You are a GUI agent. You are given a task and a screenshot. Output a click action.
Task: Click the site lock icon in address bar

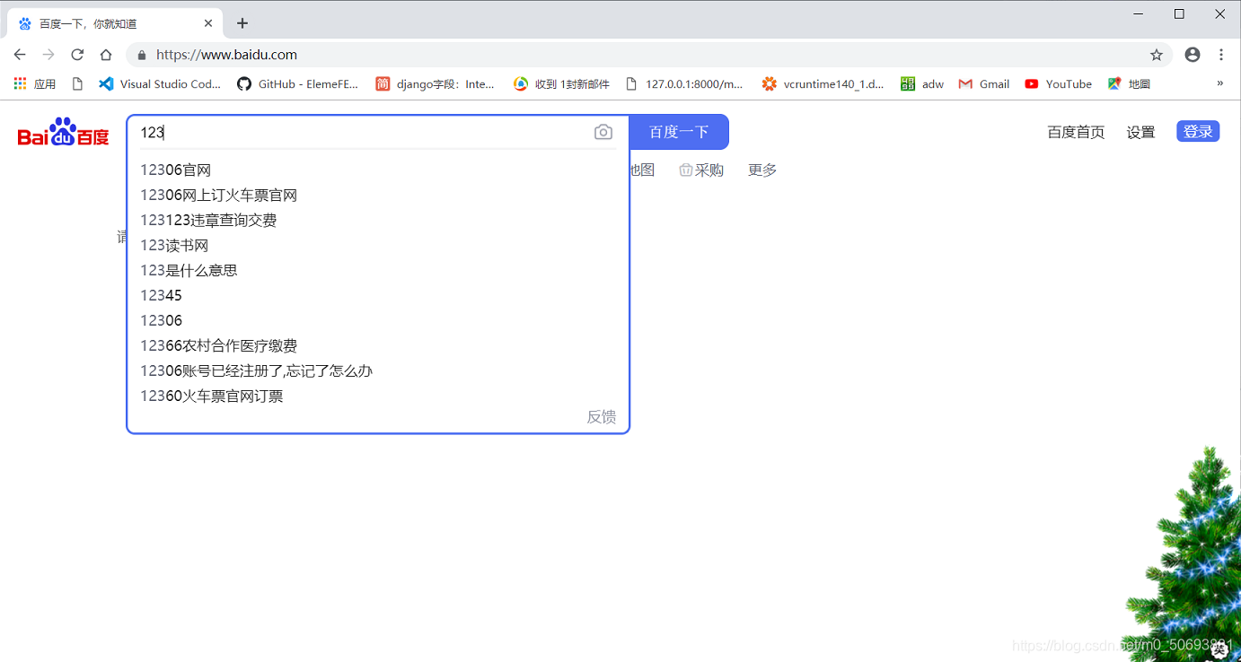pos(142,55)
